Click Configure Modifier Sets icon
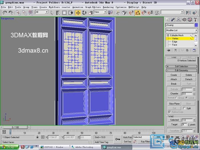The height and width of the screenshot is (150, 200). [194, 50]
